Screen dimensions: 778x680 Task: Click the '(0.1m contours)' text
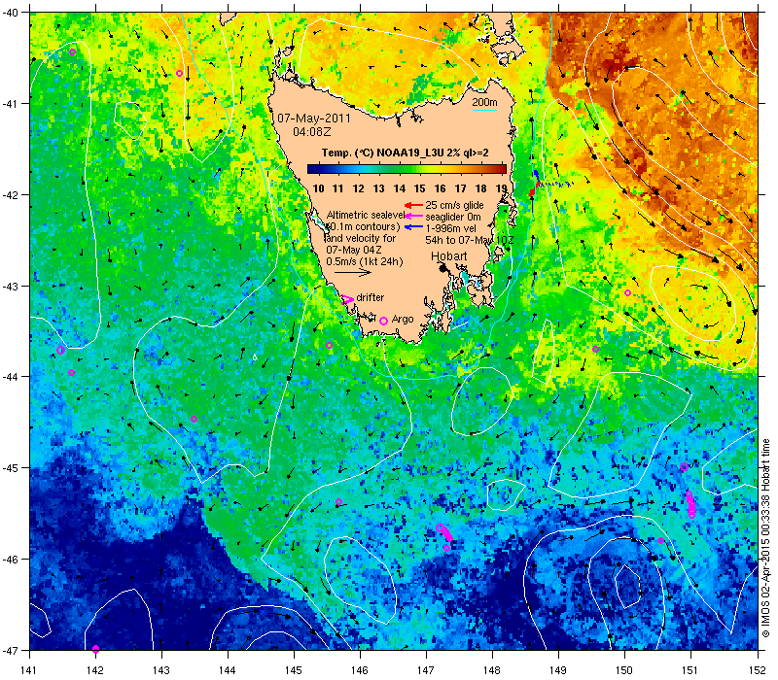(x=364, y=227)
